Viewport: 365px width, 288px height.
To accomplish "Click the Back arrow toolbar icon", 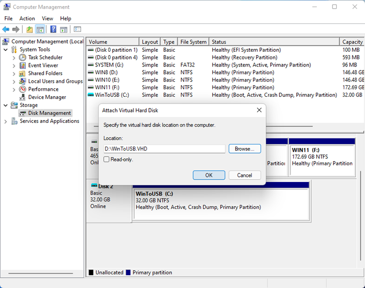I will coord(6,29).
